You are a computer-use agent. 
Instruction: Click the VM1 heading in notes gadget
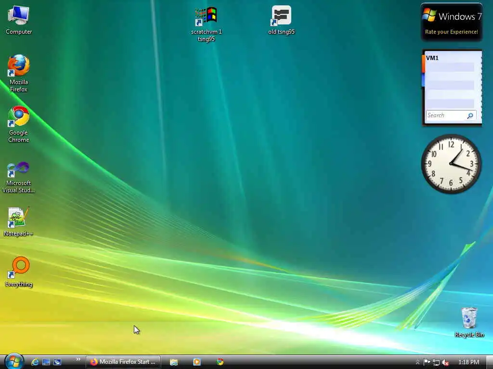point(432,58)
